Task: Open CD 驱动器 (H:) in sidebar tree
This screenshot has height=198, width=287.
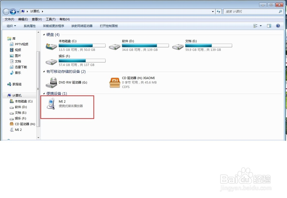Action: pyautogui.click(x=25, y=124)
